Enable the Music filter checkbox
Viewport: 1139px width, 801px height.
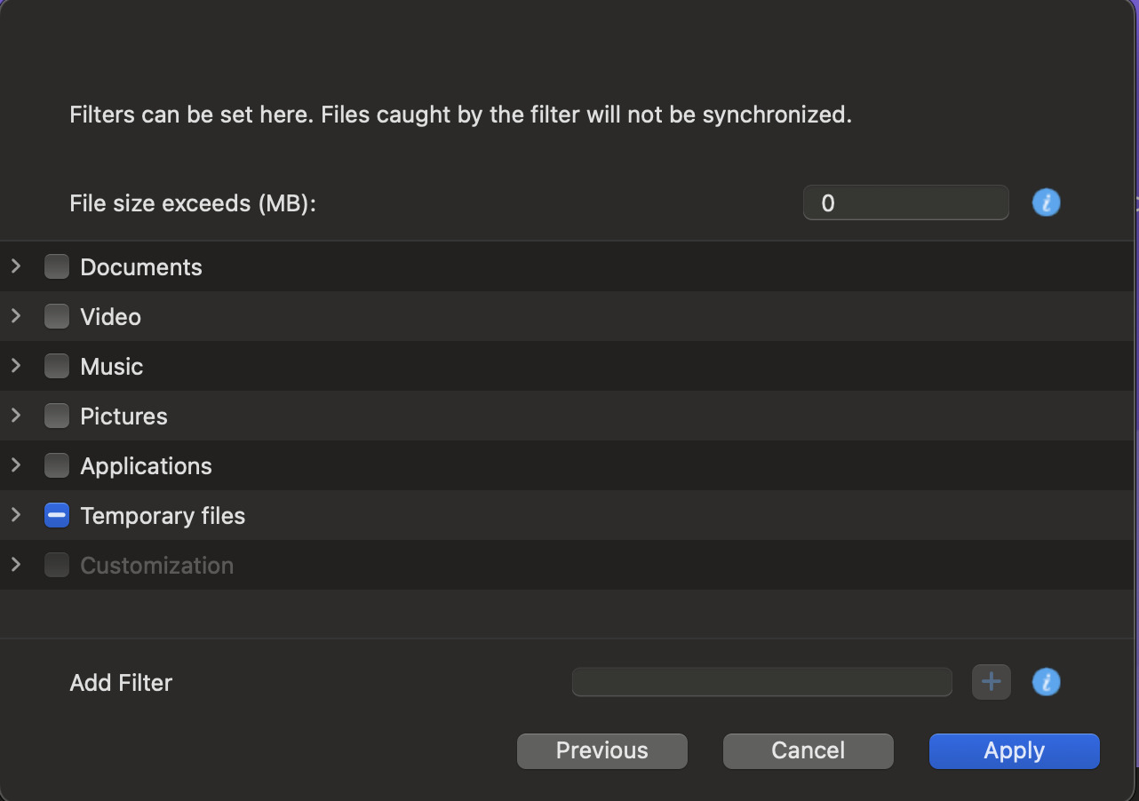coord(57,366)
